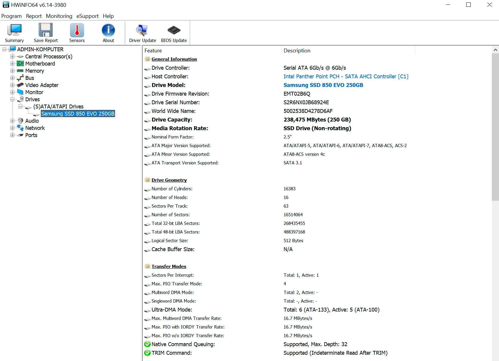Click the Ports tree icon
This screenshot has width=499, height=361.
click(x=20, y=135)
